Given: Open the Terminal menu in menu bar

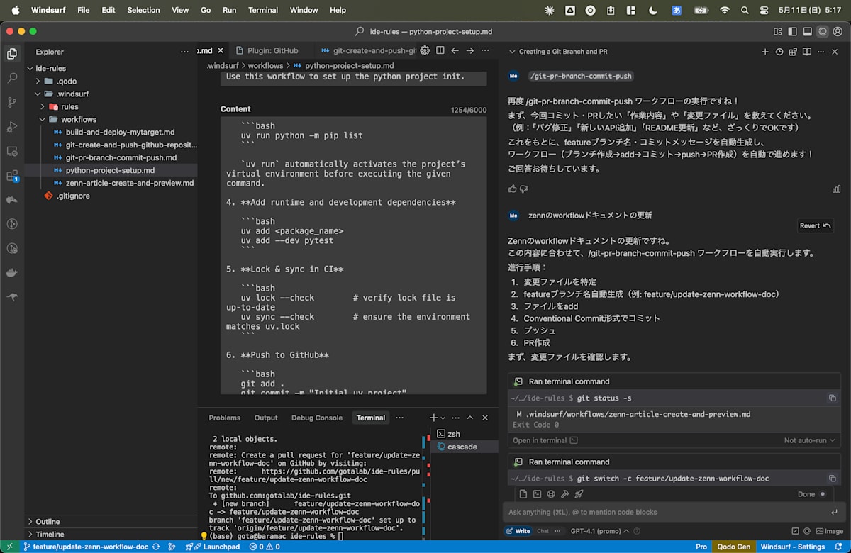Looking at the screenshot, I should click(263, 10).
